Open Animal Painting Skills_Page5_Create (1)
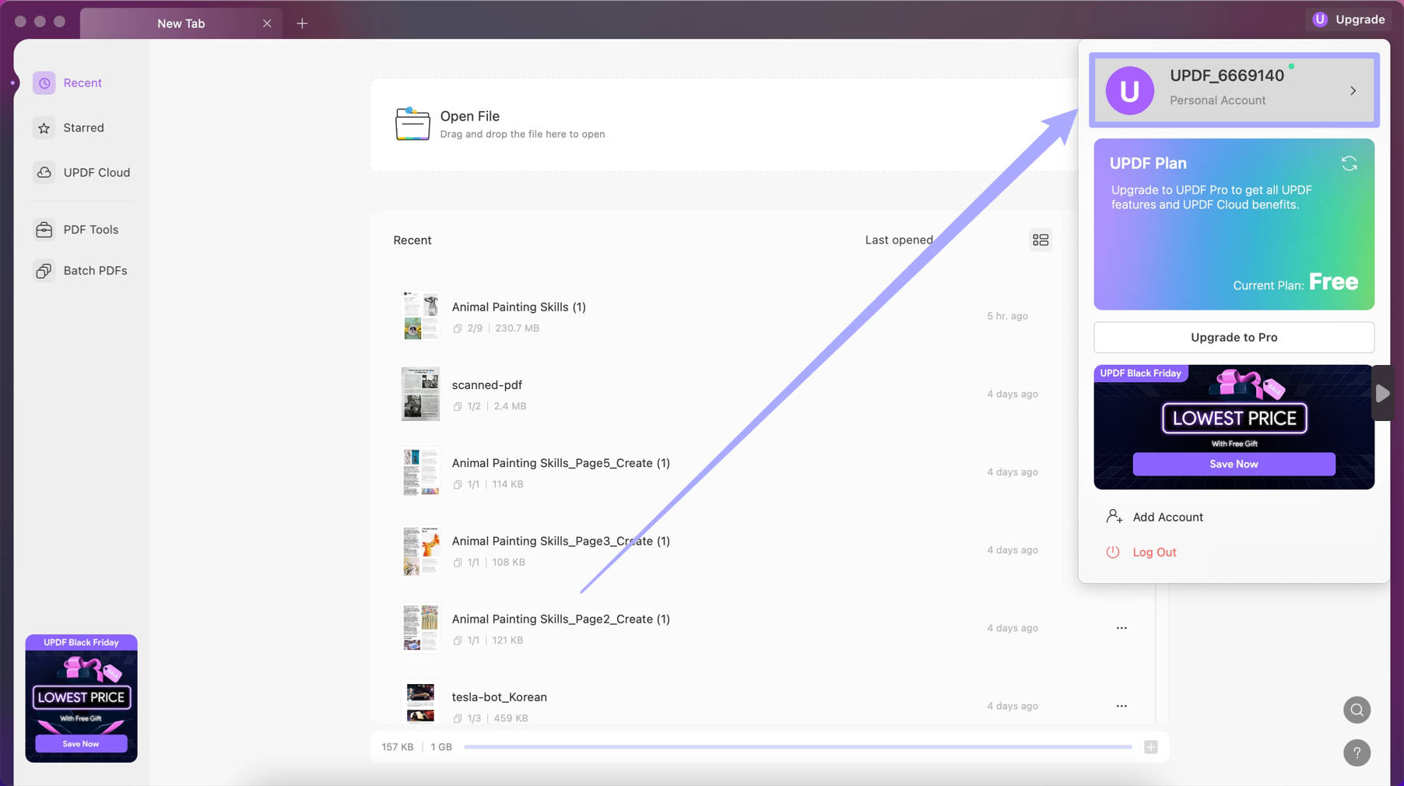 click(560, 463)
